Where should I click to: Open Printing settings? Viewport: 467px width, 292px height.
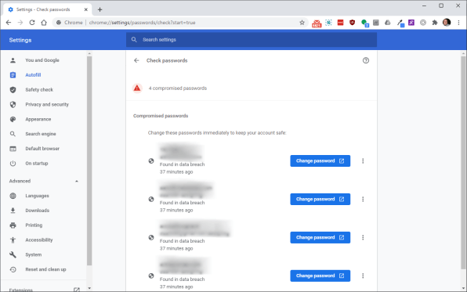(x=34, y=225)
